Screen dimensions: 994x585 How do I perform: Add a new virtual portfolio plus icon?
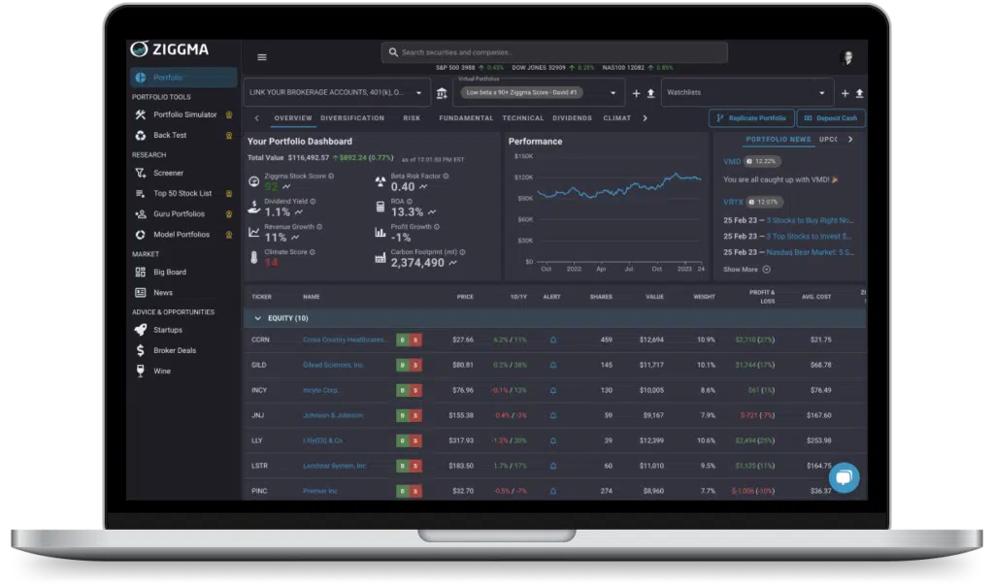(636, 93)
